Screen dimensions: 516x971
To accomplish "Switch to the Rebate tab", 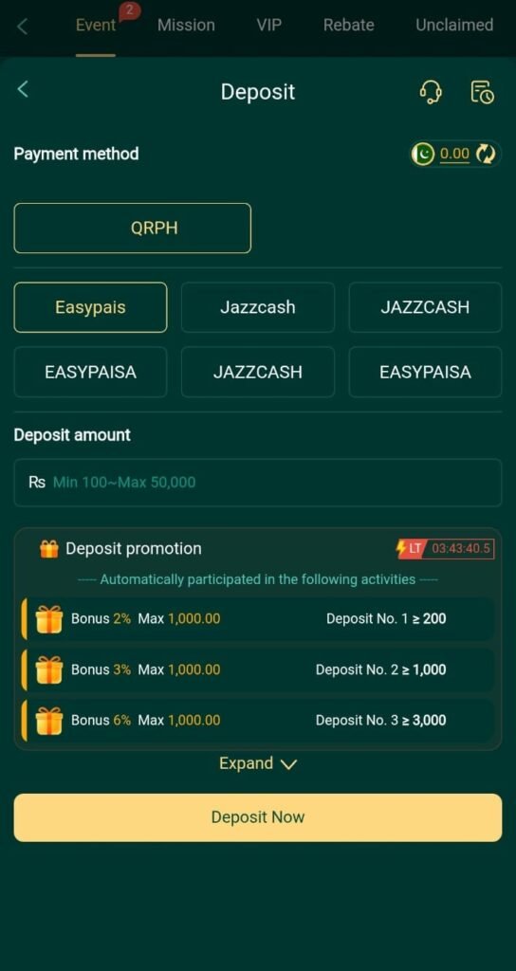I will 349,26.
